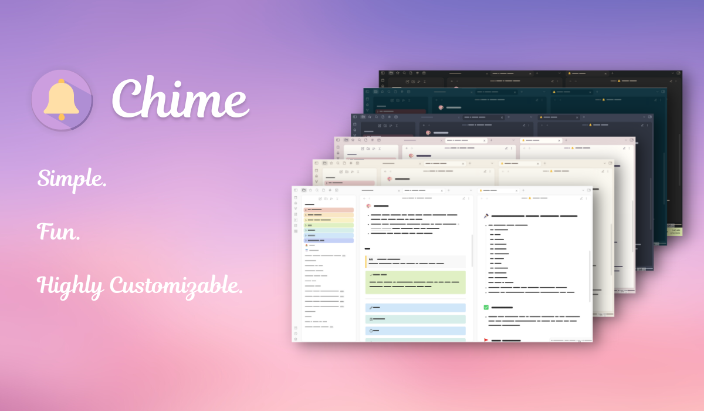Toggle right sidebar in pink window

(631, 140)
